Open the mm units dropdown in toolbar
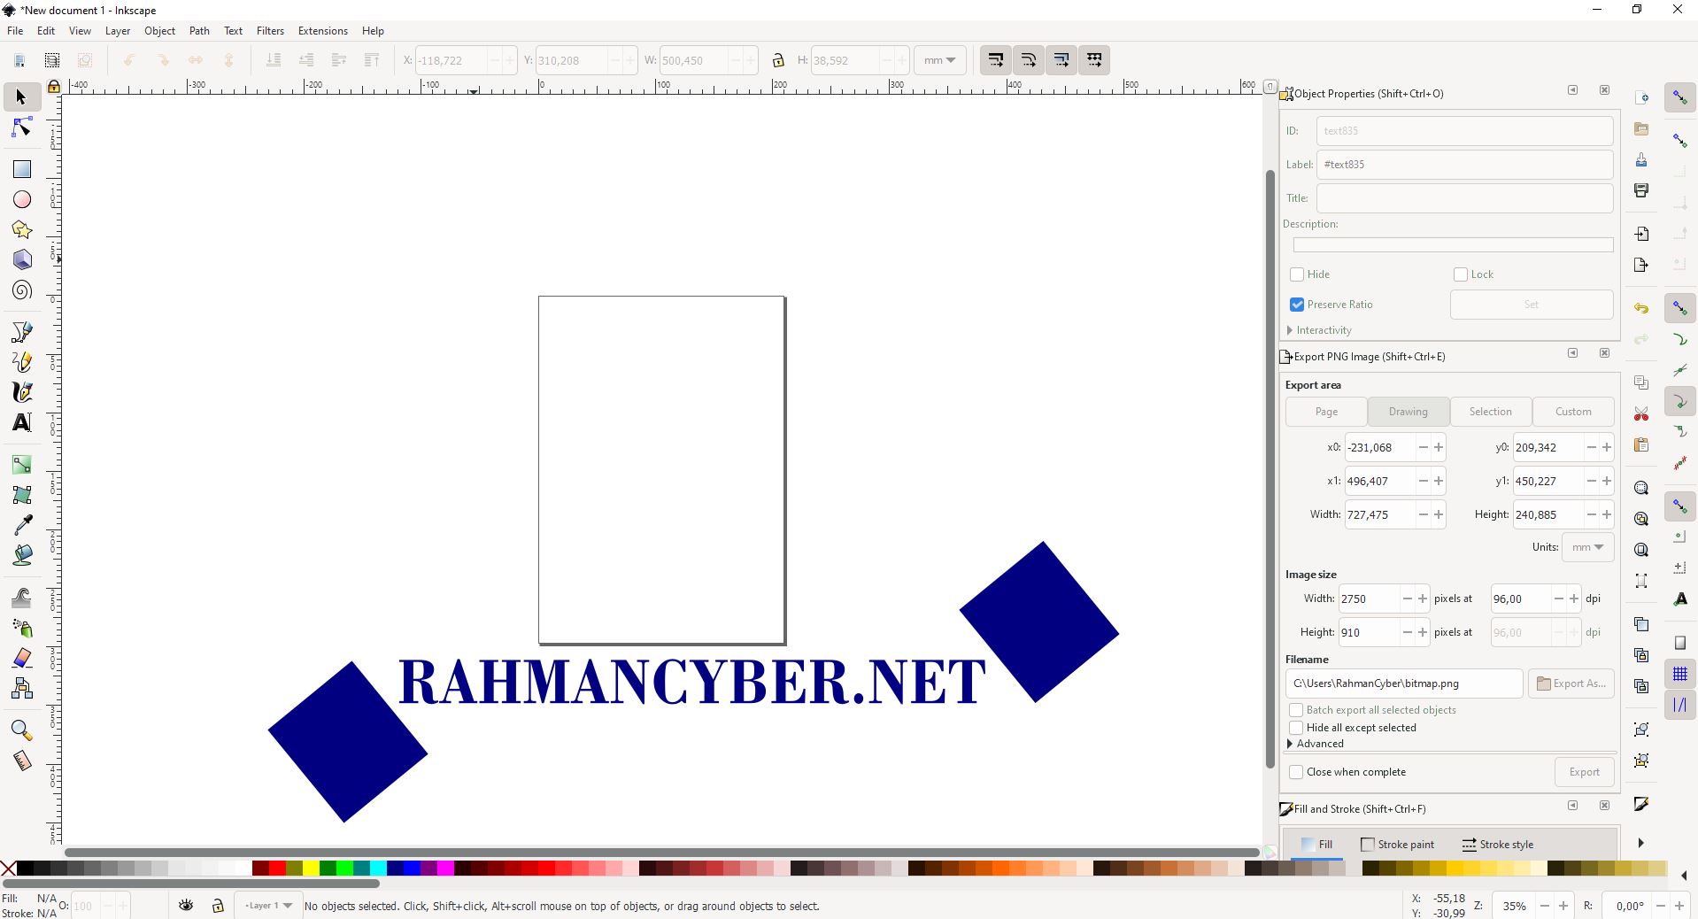The image size is (1698, 919). 939,60
